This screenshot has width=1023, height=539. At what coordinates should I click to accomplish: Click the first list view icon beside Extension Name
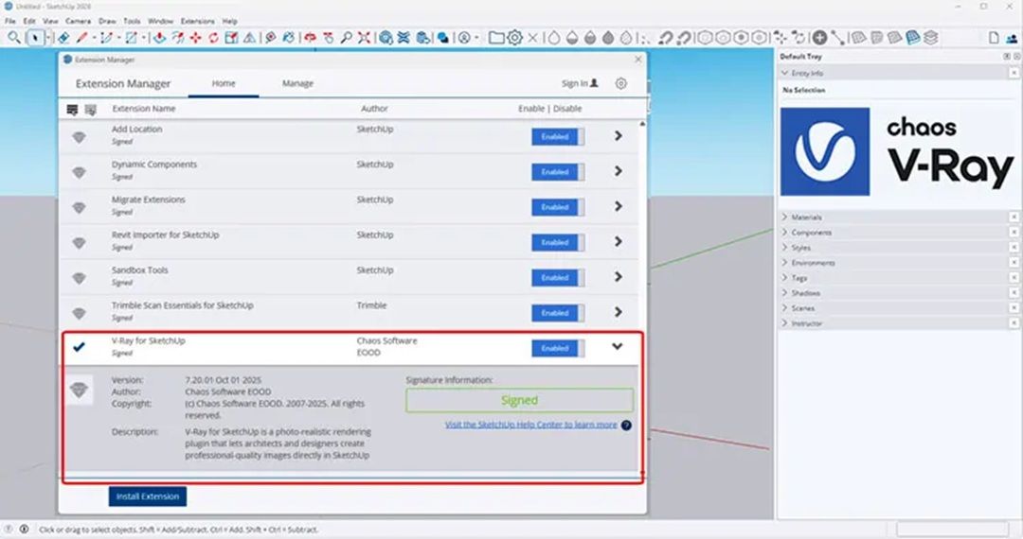tap(72, 110)
